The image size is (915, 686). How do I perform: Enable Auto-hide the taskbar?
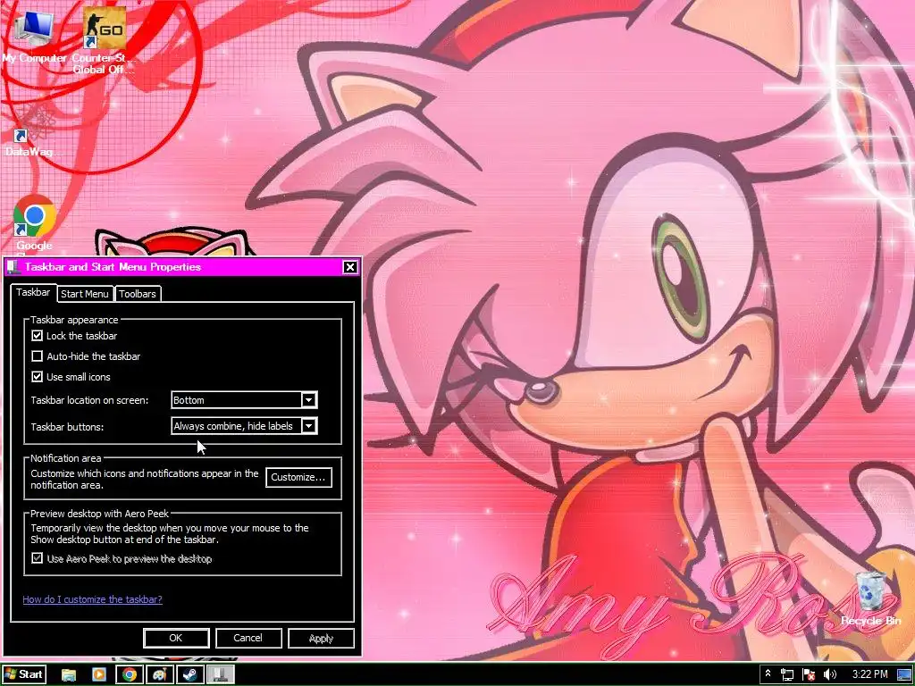38,356
